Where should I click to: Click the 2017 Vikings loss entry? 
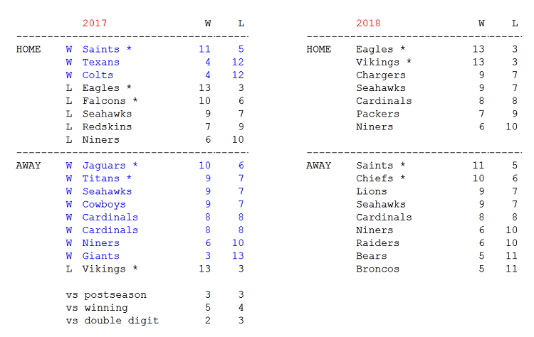click(155, 269)
